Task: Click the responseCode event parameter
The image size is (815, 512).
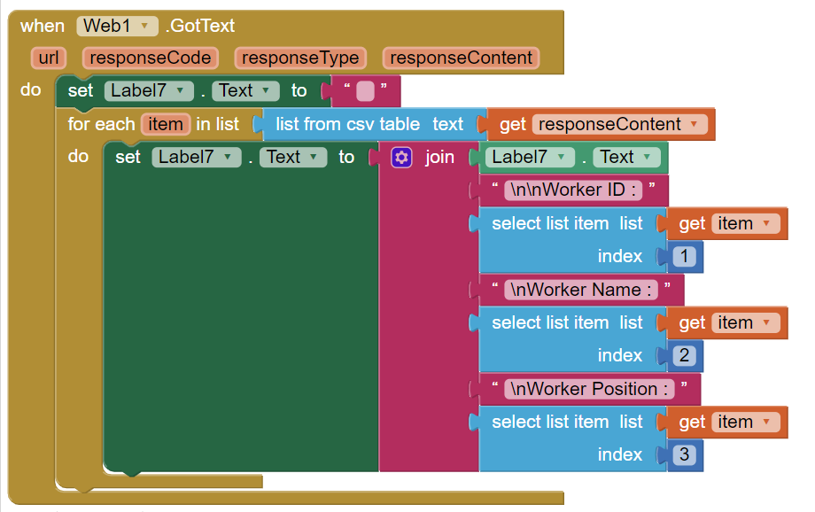Action: 151,58
